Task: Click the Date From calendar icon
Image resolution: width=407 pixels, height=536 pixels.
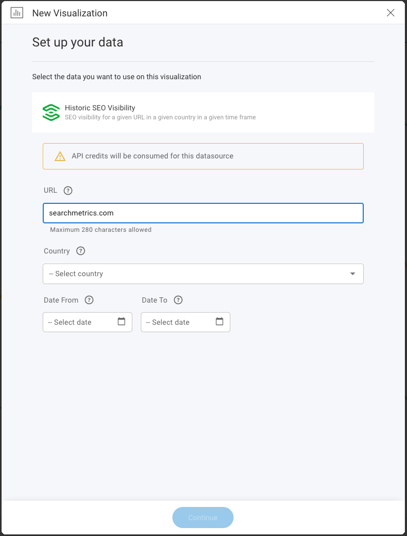Action: click(x=121, y=322)
